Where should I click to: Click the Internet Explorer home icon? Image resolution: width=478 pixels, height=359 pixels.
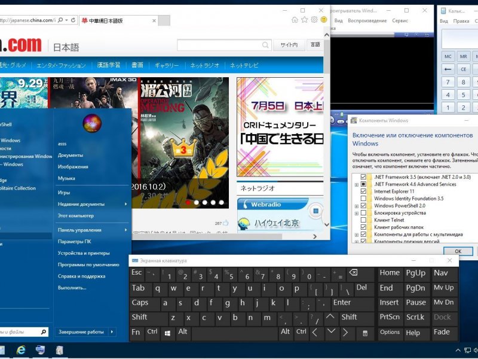[x=295, y=20]
